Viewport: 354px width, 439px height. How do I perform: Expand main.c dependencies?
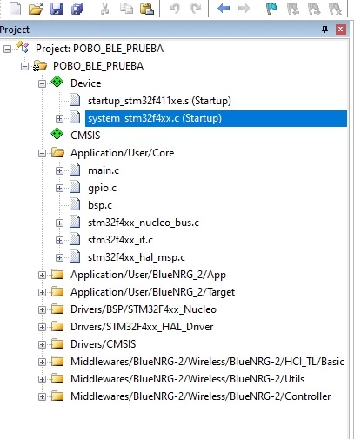pos(59,170)
